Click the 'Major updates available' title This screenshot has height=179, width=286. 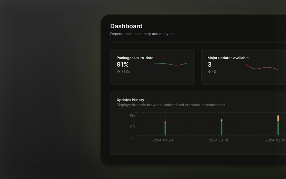click(x=228, y=58)
